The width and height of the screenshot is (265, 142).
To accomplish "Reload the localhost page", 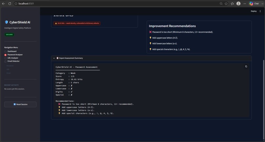I will pyautogui.click(x=10, y=4).
